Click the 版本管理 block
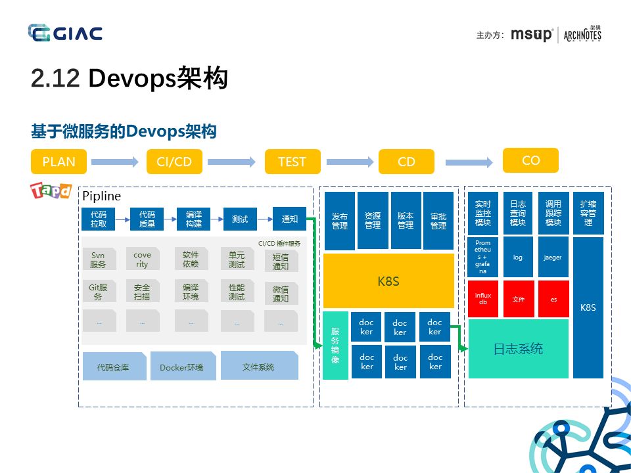The height and width of the screenshot is (473, 631). (x=406, y=221)
